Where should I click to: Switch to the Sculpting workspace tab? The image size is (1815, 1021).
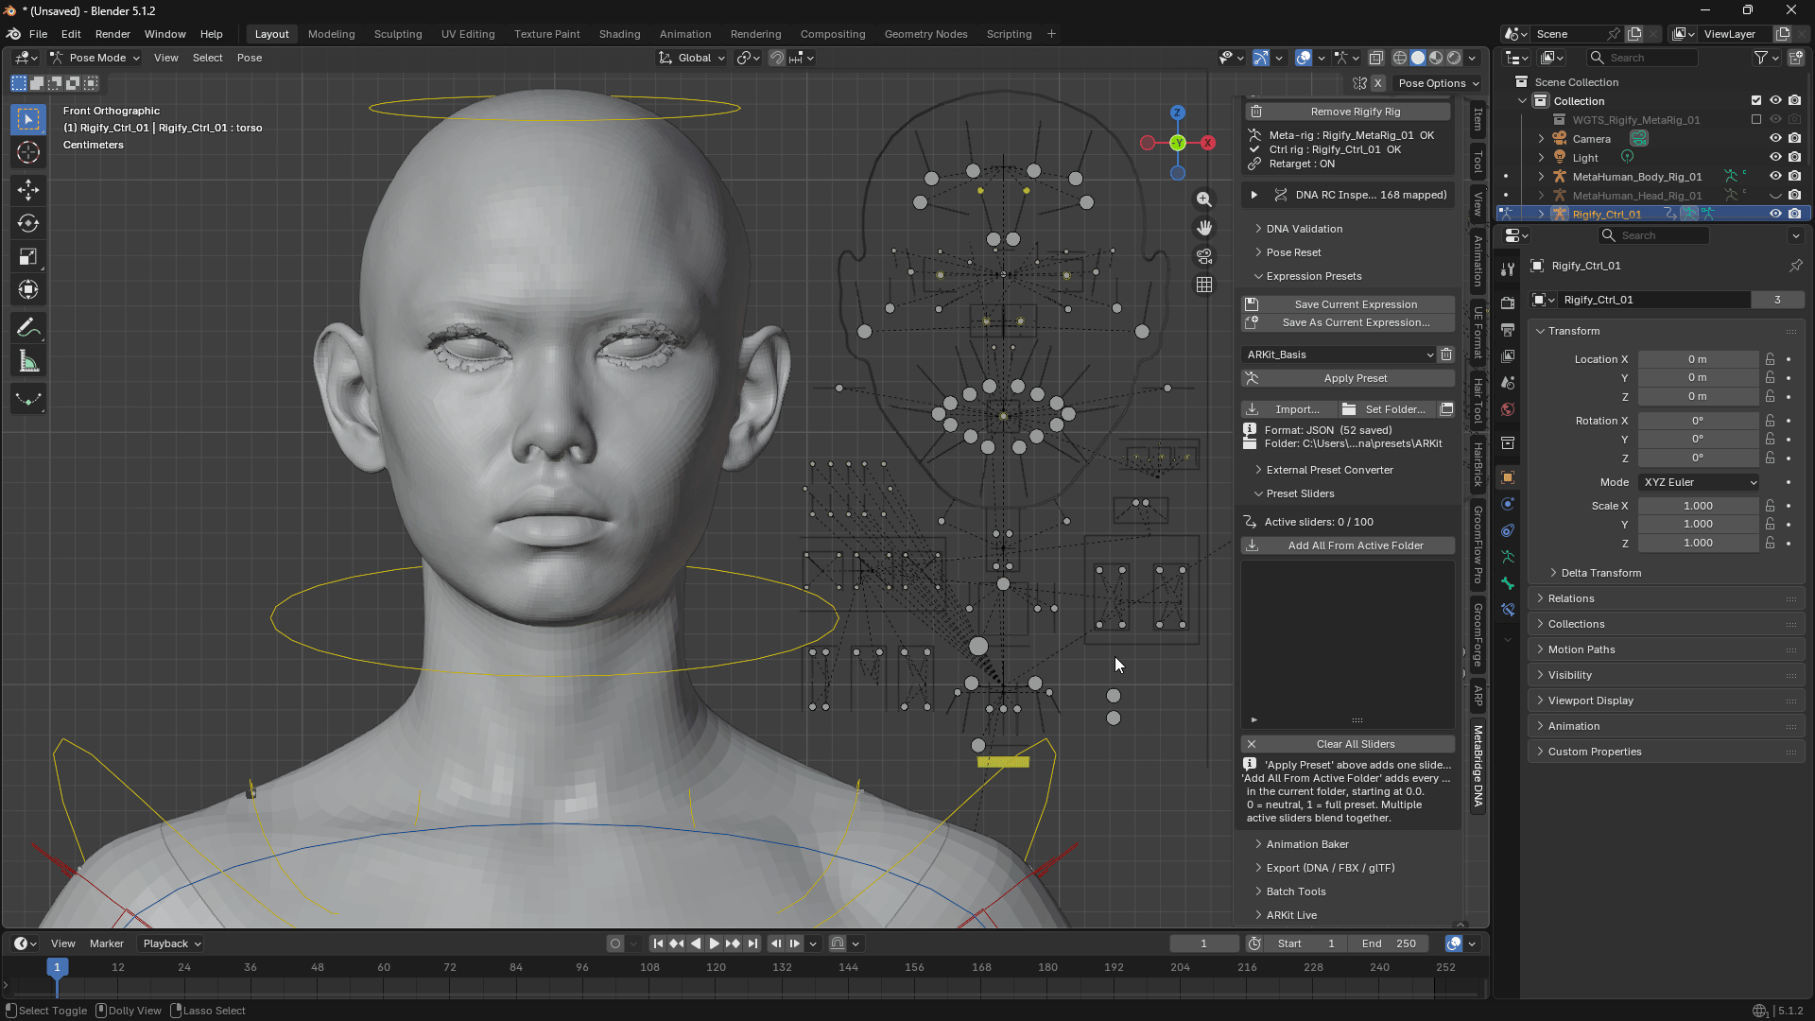[398, 34]
